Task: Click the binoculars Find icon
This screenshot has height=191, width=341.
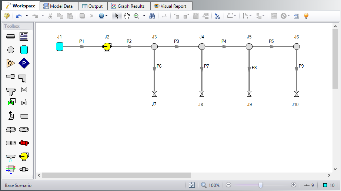Action: point(152,16)
